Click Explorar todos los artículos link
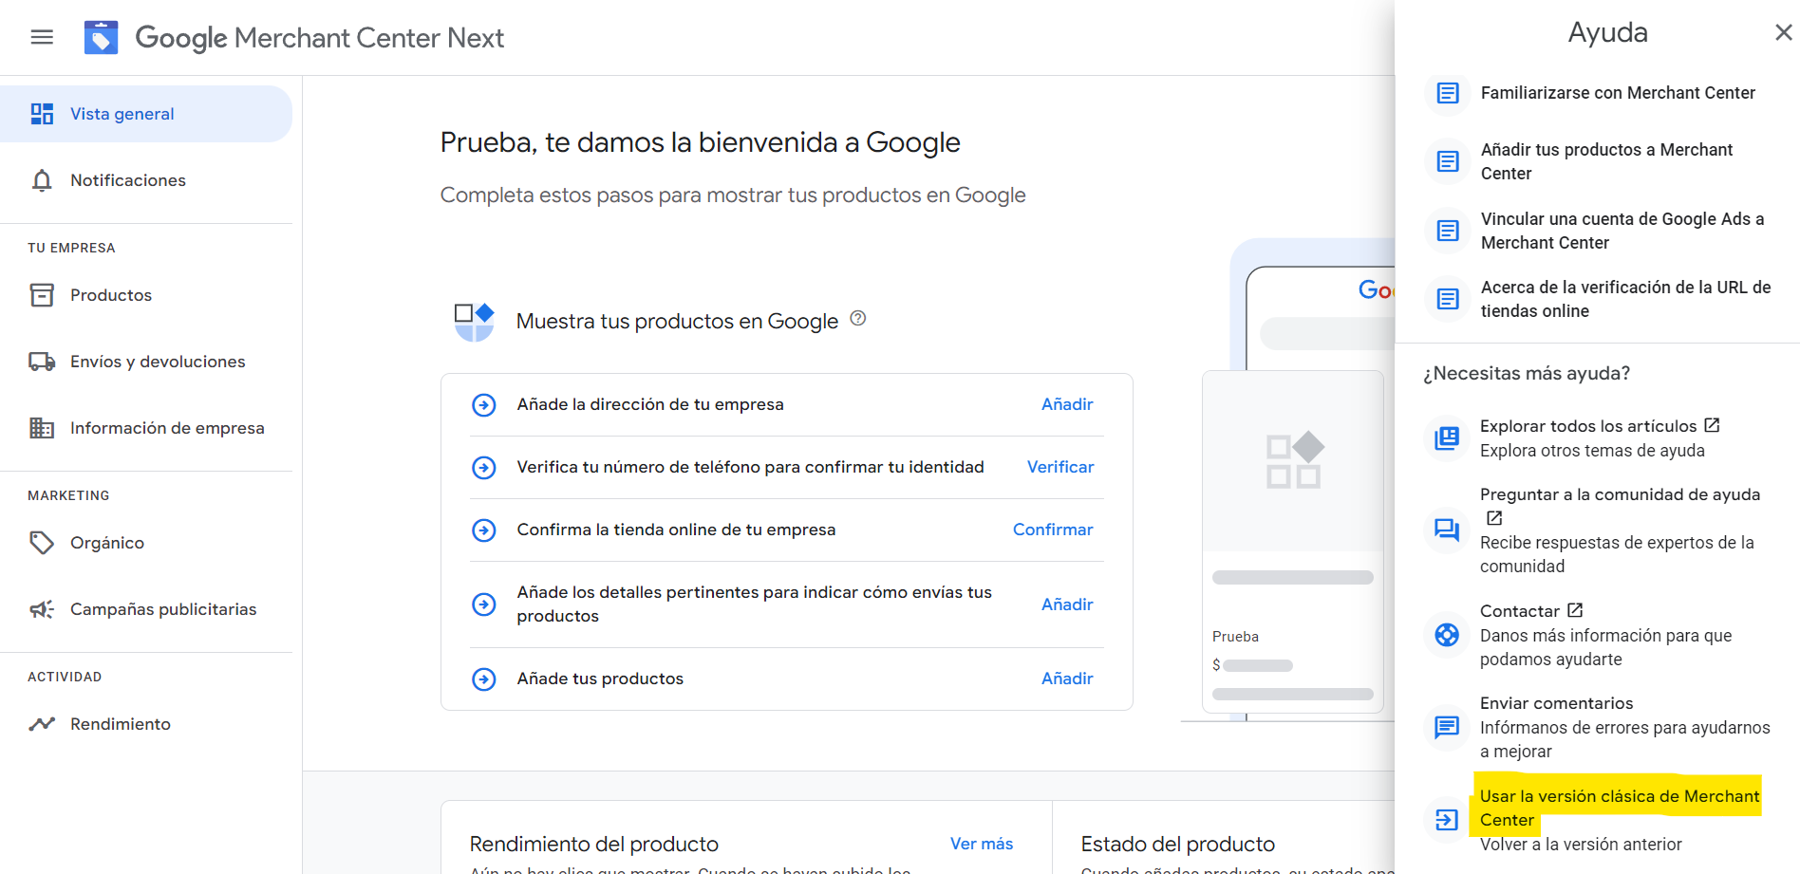The height and width of the screenshot is (874, 1800). tap(1600, 426)
